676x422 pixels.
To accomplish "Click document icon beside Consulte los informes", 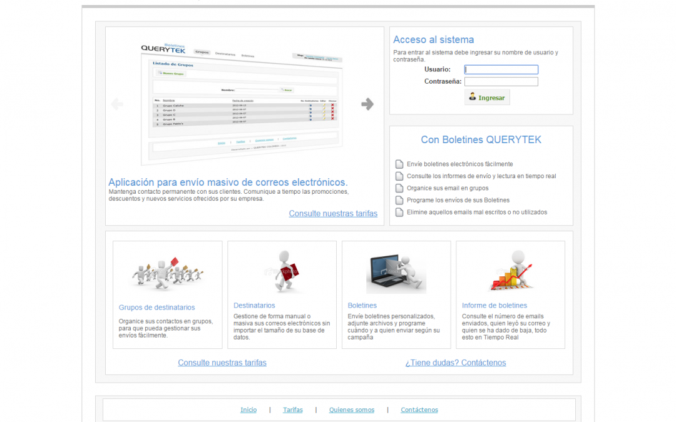I will (x=399, y=176).
